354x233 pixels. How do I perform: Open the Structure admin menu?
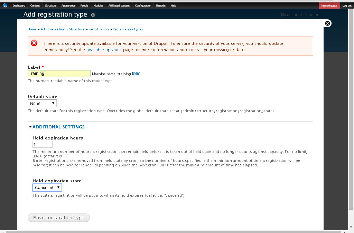pyautogui.click(x=50, y=6)
